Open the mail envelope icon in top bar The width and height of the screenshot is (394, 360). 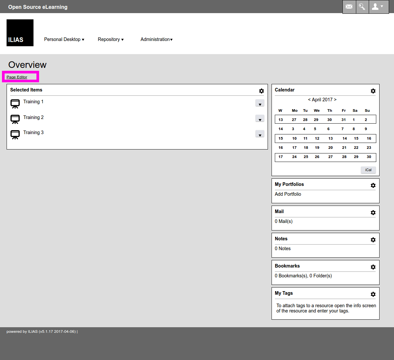point(349,7)
